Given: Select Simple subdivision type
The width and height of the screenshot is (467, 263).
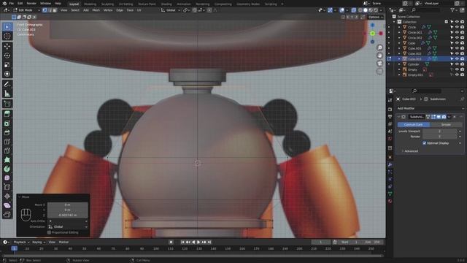Looking at the screenshot, I should (x=446, y=125).
